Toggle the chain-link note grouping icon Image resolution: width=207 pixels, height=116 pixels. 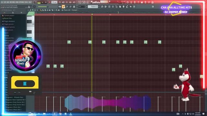71,6
